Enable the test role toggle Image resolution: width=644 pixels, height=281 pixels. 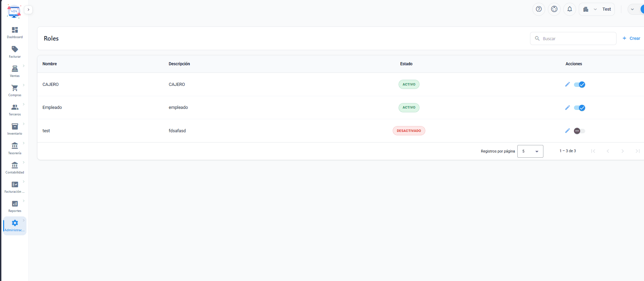coord(579,131)
